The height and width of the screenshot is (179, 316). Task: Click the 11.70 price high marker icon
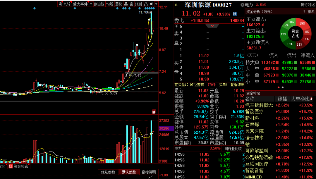point(149,12)
